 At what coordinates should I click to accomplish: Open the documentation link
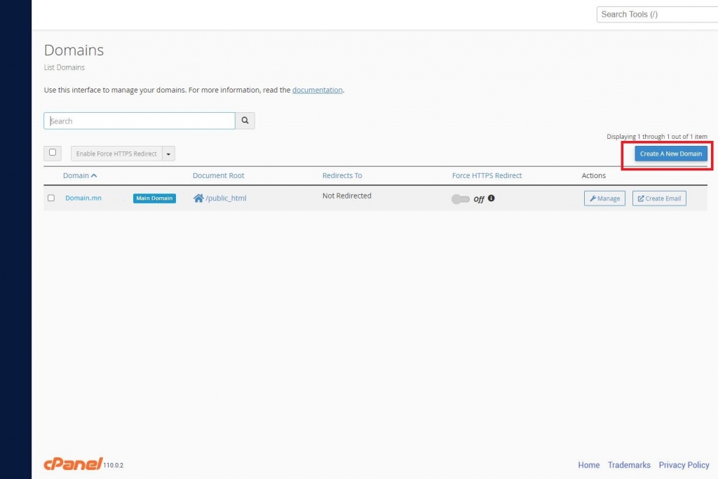click(x=318, y=90)
